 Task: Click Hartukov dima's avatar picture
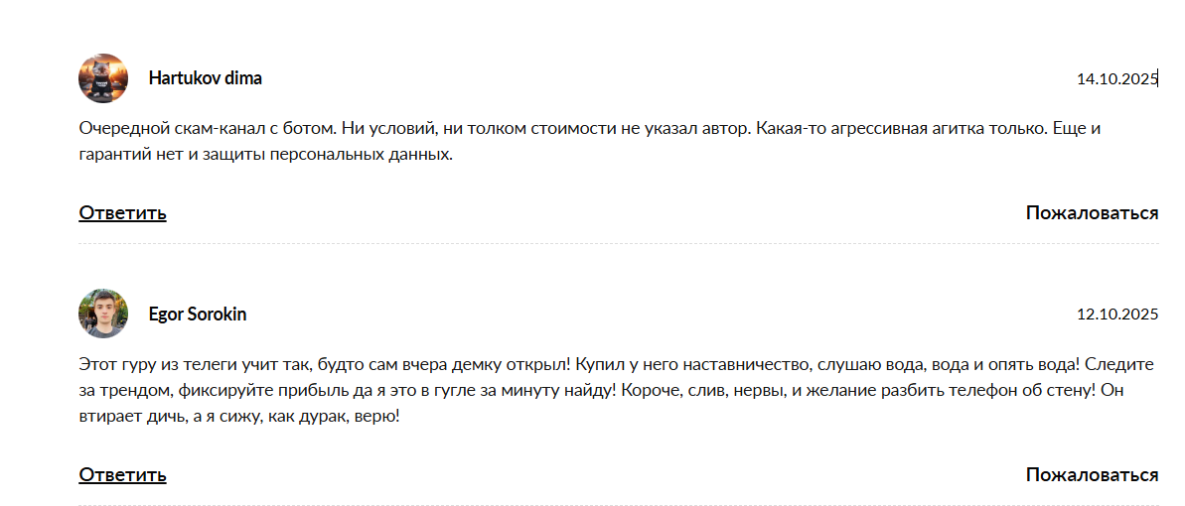click(x=103, y=78)
